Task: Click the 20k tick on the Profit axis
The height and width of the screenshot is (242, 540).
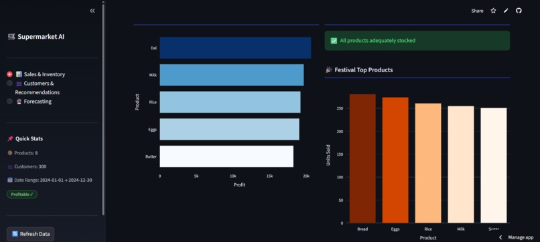Action: [306, 176]
